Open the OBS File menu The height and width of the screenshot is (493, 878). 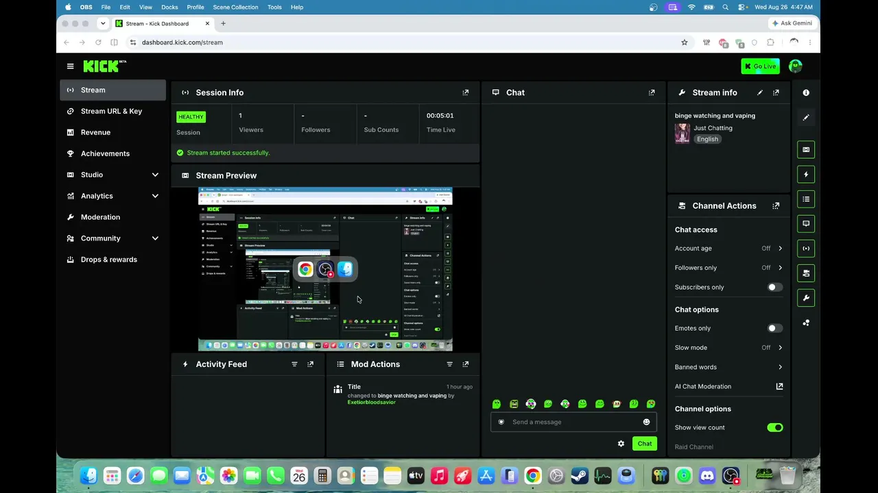(106, 7)
